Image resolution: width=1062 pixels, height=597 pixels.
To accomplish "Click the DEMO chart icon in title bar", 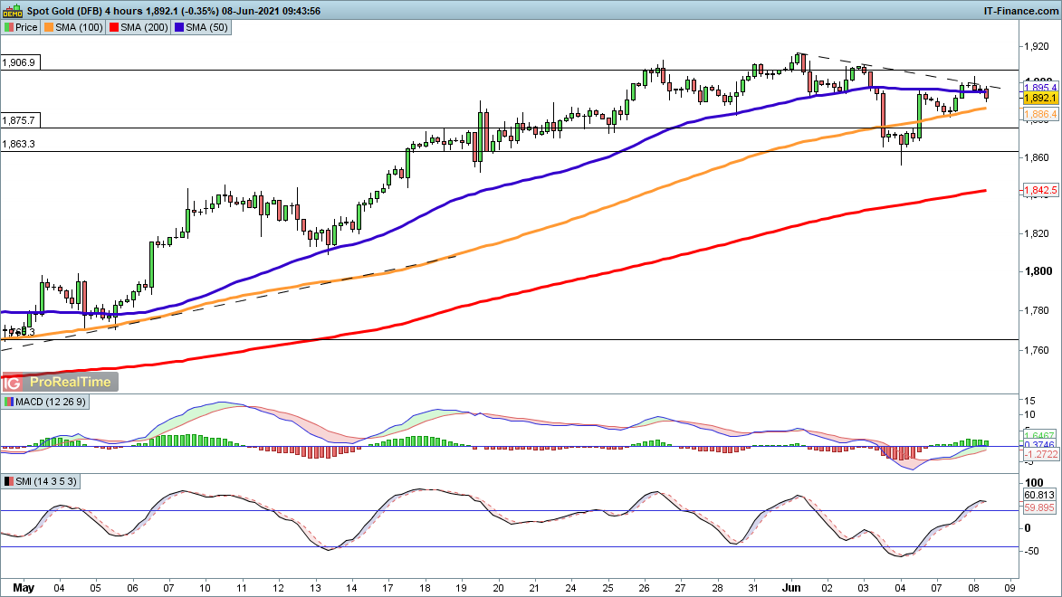I will click(x=11, y=12).
